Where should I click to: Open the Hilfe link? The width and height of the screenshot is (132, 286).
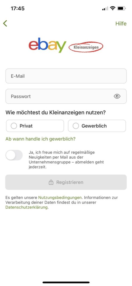click(x=121, y=23)
